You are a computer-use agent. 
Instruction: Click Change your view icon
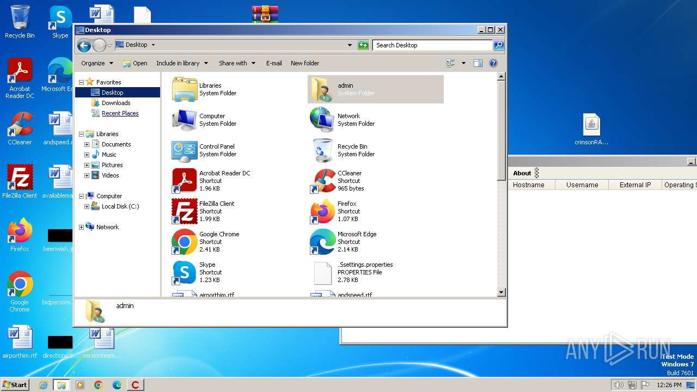pyautogui.click(x=450, y=63)
